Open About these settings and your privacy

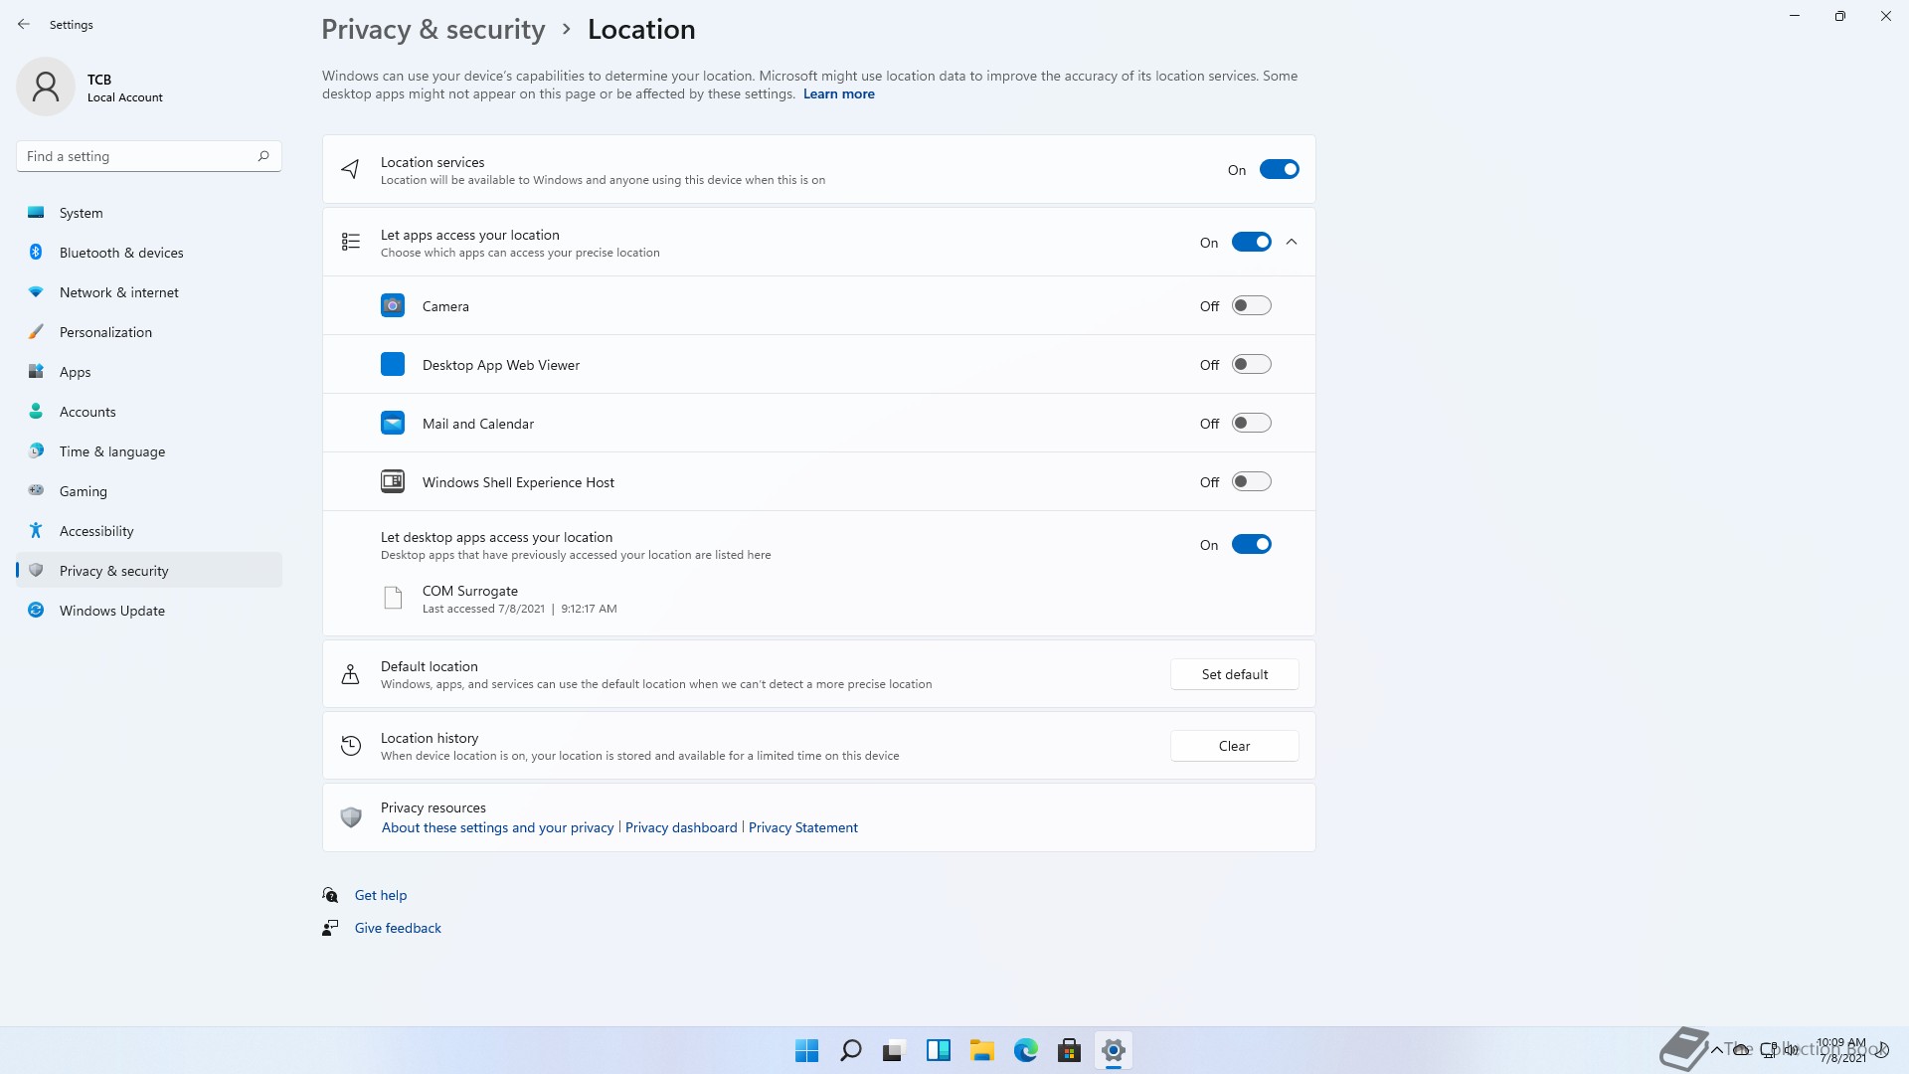(497, 827)
